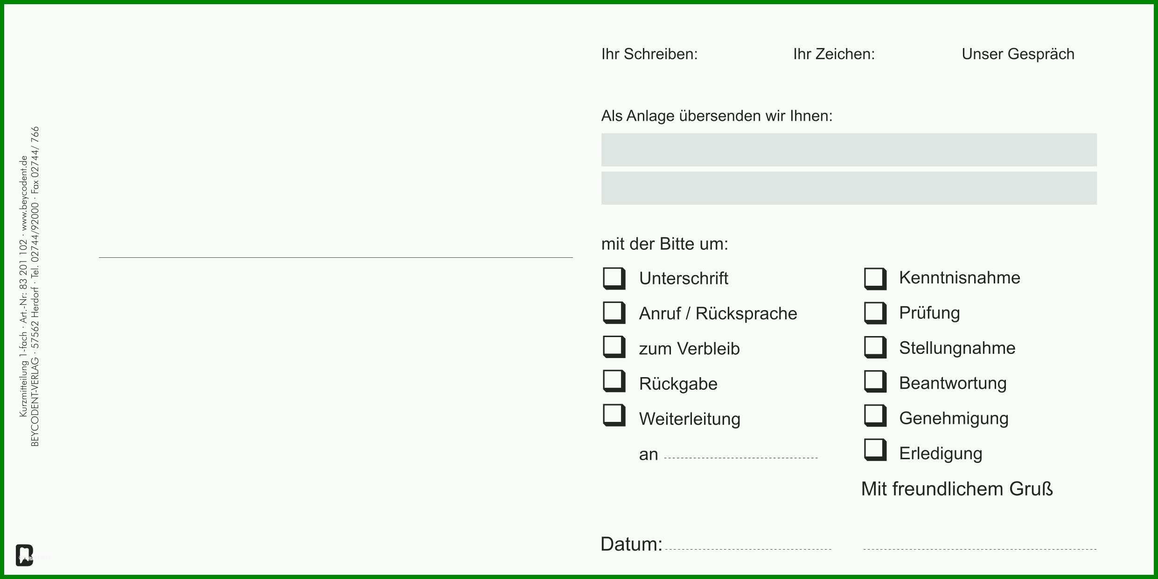Screen dimensions: 1158x579
Task: Click the Ihr Schreiben label
Action: [649, 54]
